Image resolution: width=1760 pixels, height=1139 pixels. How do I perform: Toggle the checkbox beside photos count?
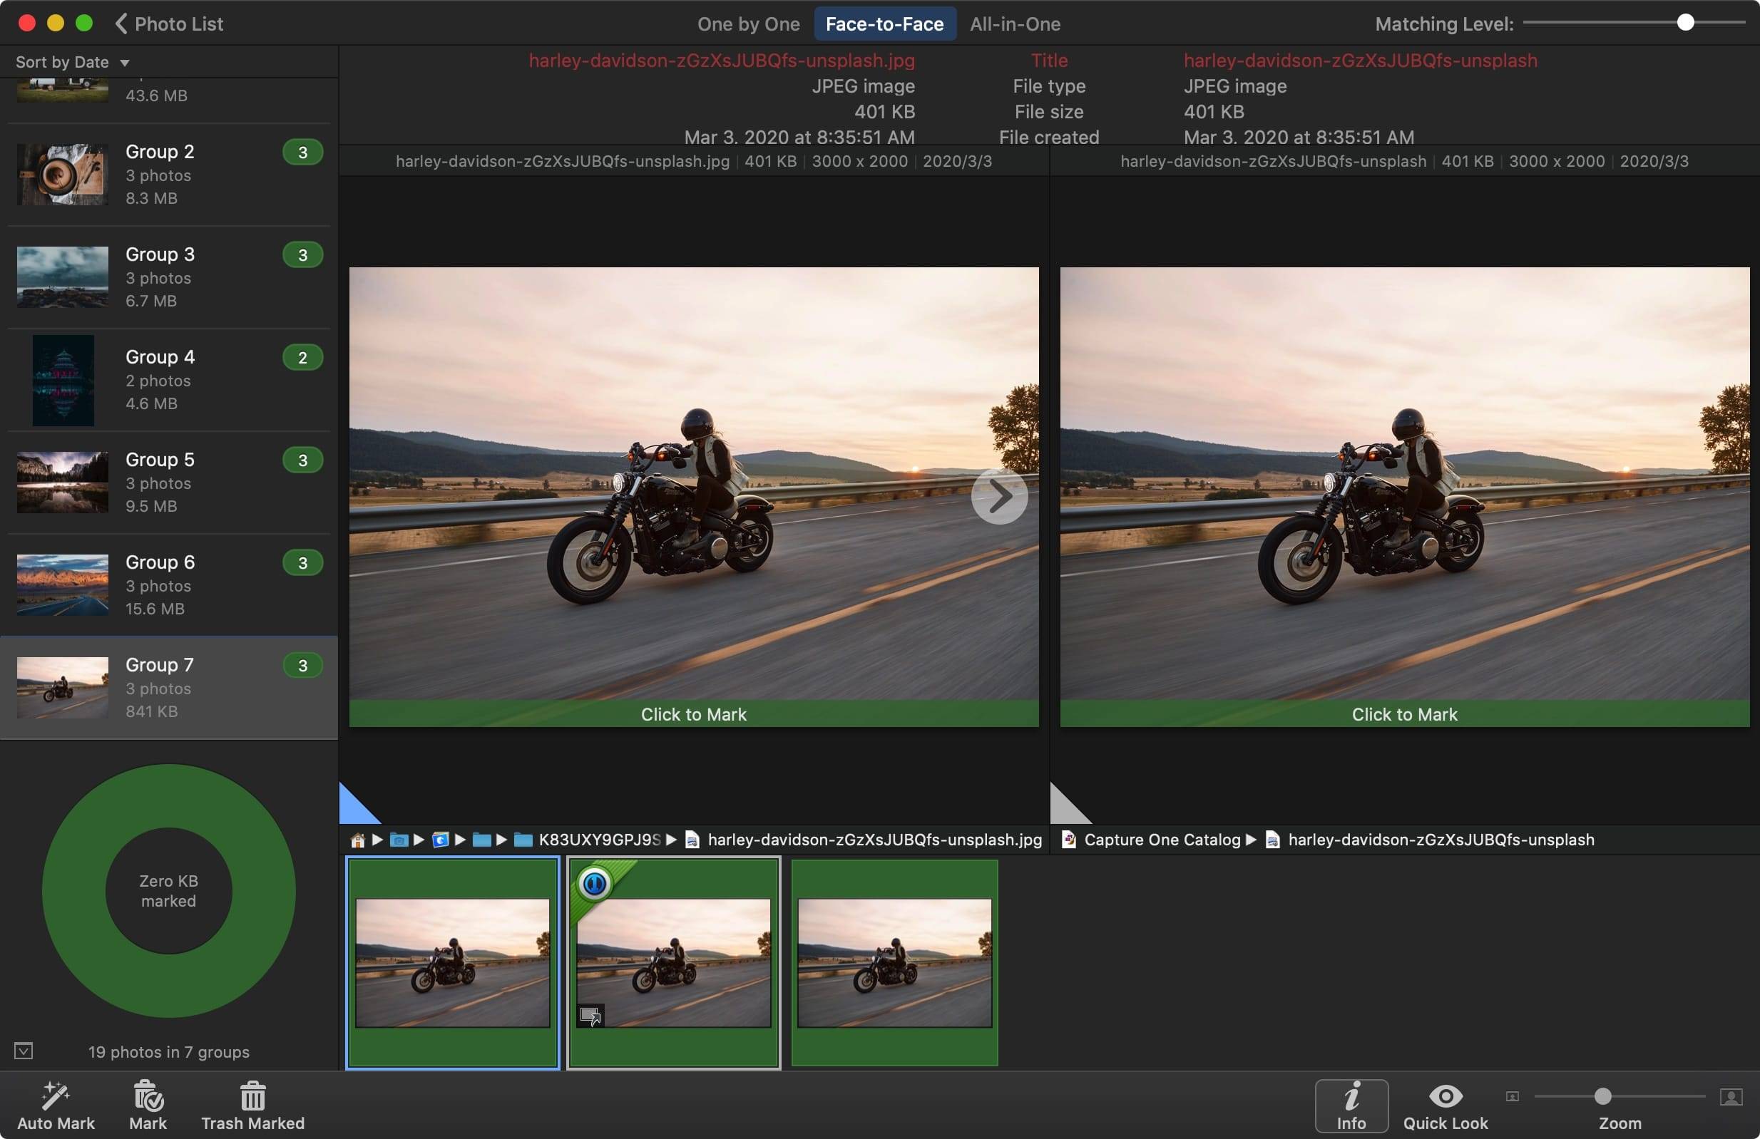(24, 1051)
